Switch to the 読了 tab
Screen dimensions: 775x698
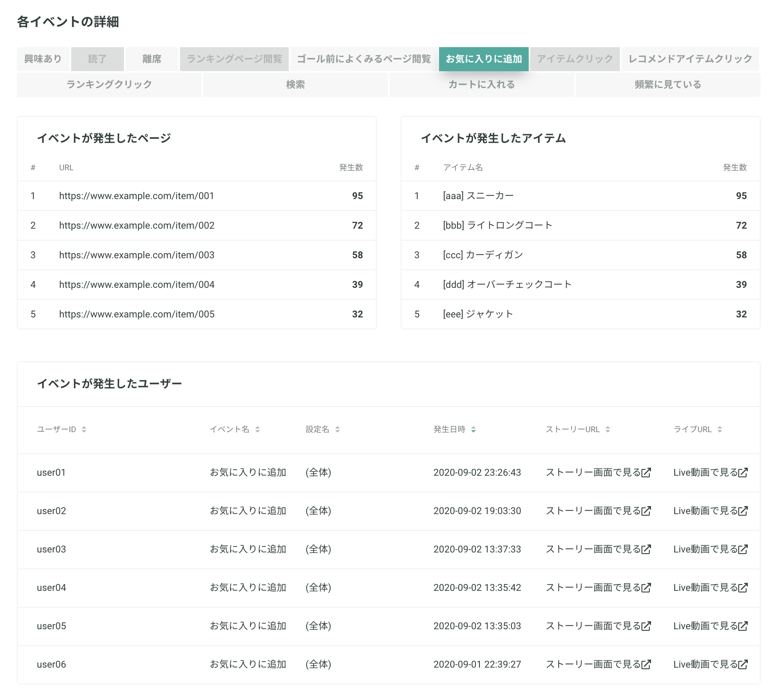point(98,59)
